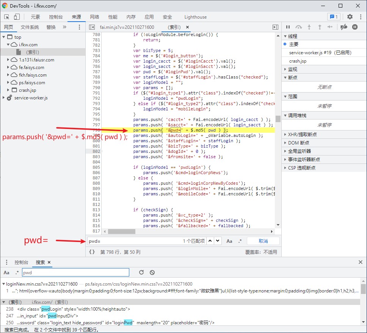Open more options in navigator pane

(79, 27)
